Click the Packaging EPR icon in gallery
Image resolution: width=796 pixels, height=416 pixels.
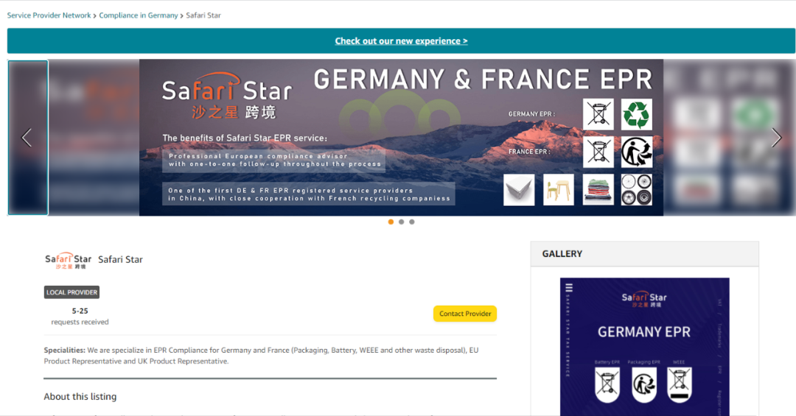point(643,384)
